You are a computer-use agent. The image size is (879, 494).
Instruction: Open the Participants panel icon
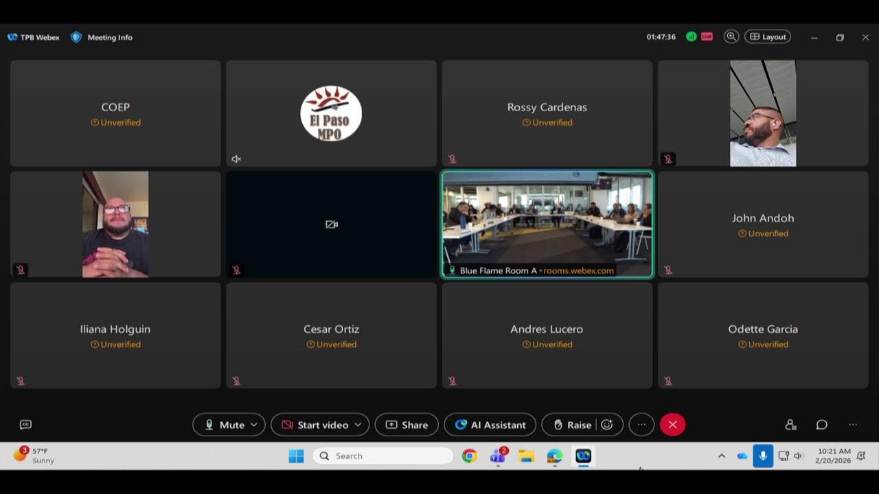(x=790, y=425)
